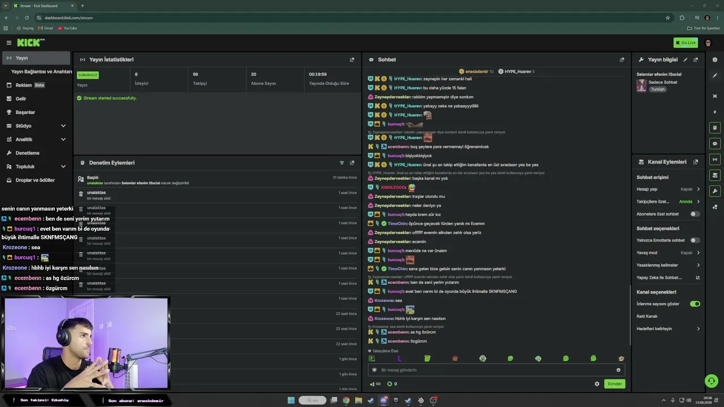This screenshot has width=724, height=407.
Task: Open a new browser tab
Action: pyautogui.click(x=83, y=6)
